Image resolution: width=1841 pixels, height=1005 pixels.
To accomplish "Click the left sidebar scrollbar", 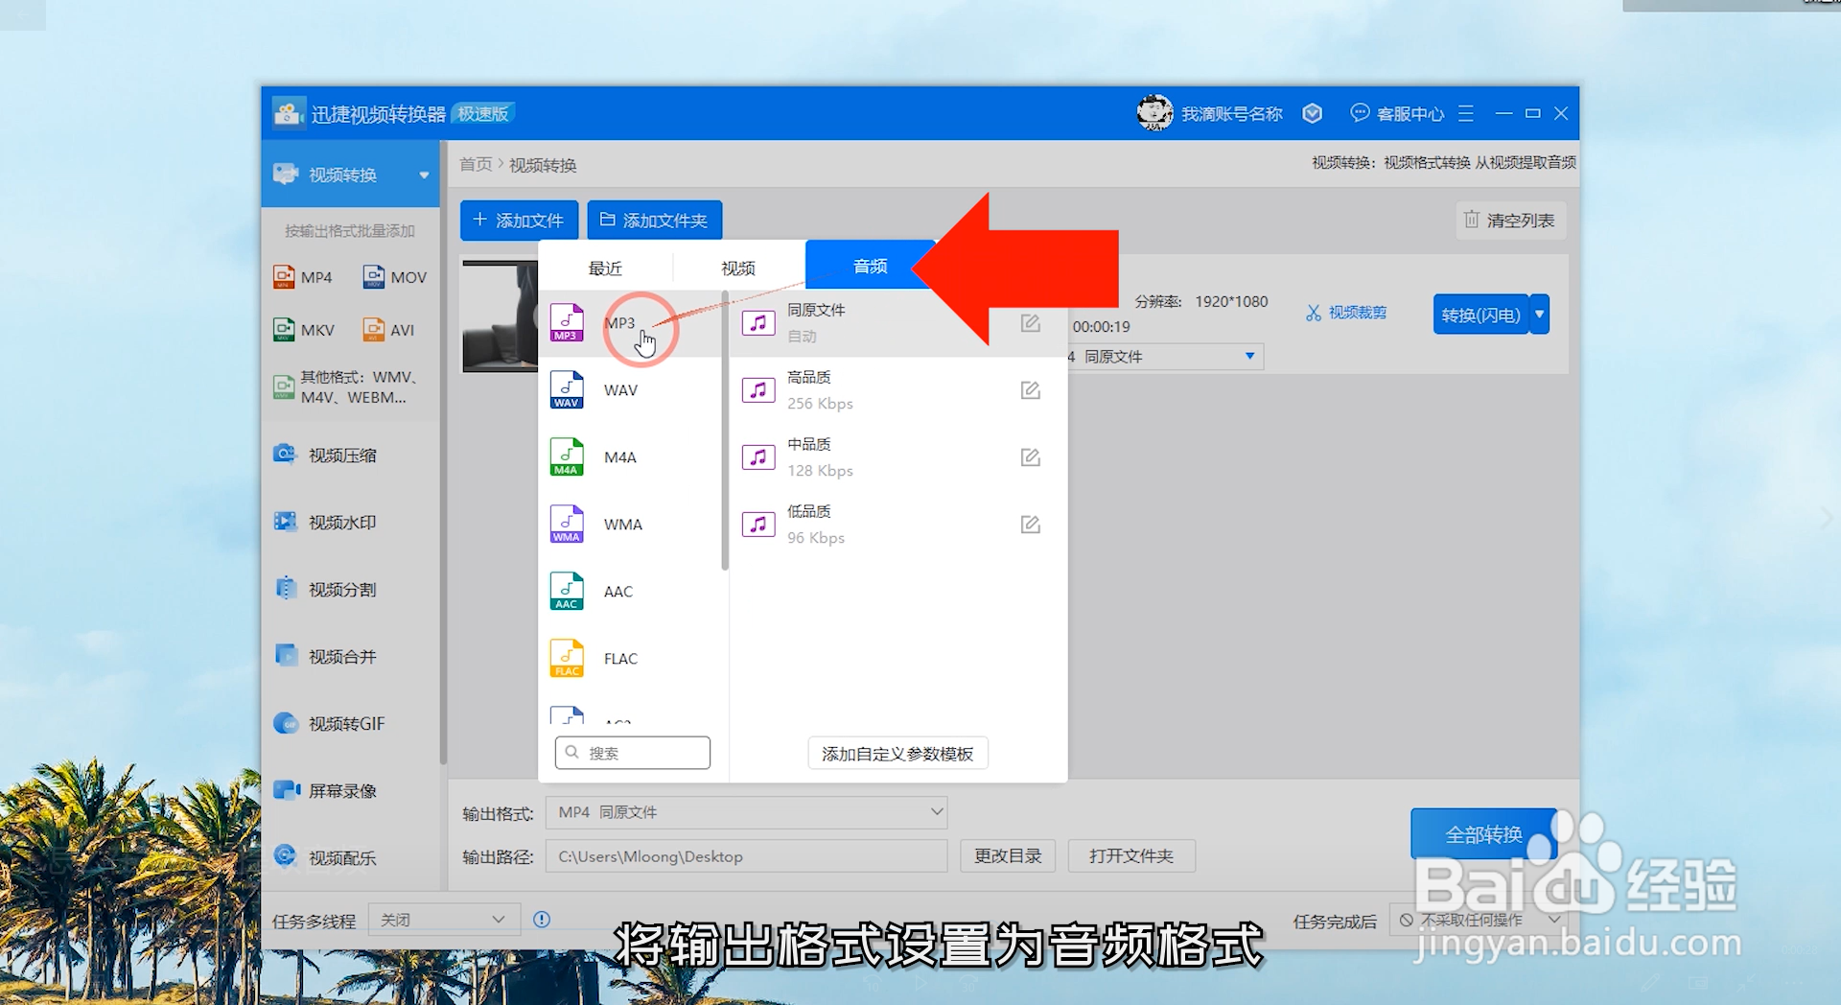I will pos(443,453).
